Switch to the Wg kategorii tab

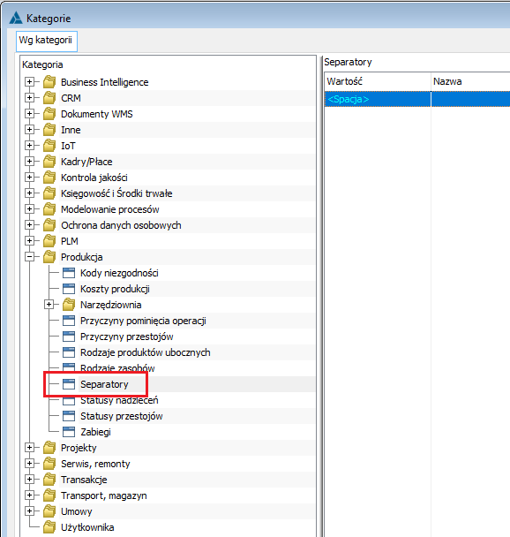46,41
